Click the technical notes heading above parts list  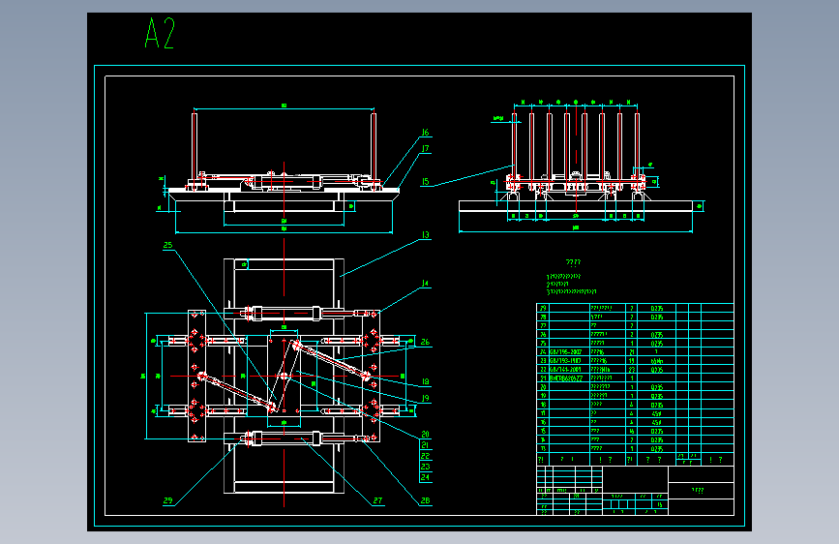pyautogui.click(x=573, y=262)
